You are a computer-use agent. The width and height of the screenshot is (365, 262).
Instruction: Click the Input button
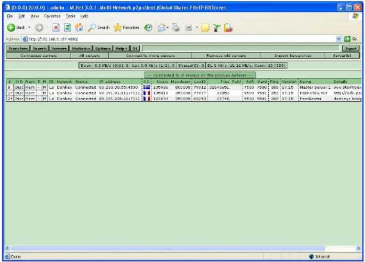[x=351, y=48]
